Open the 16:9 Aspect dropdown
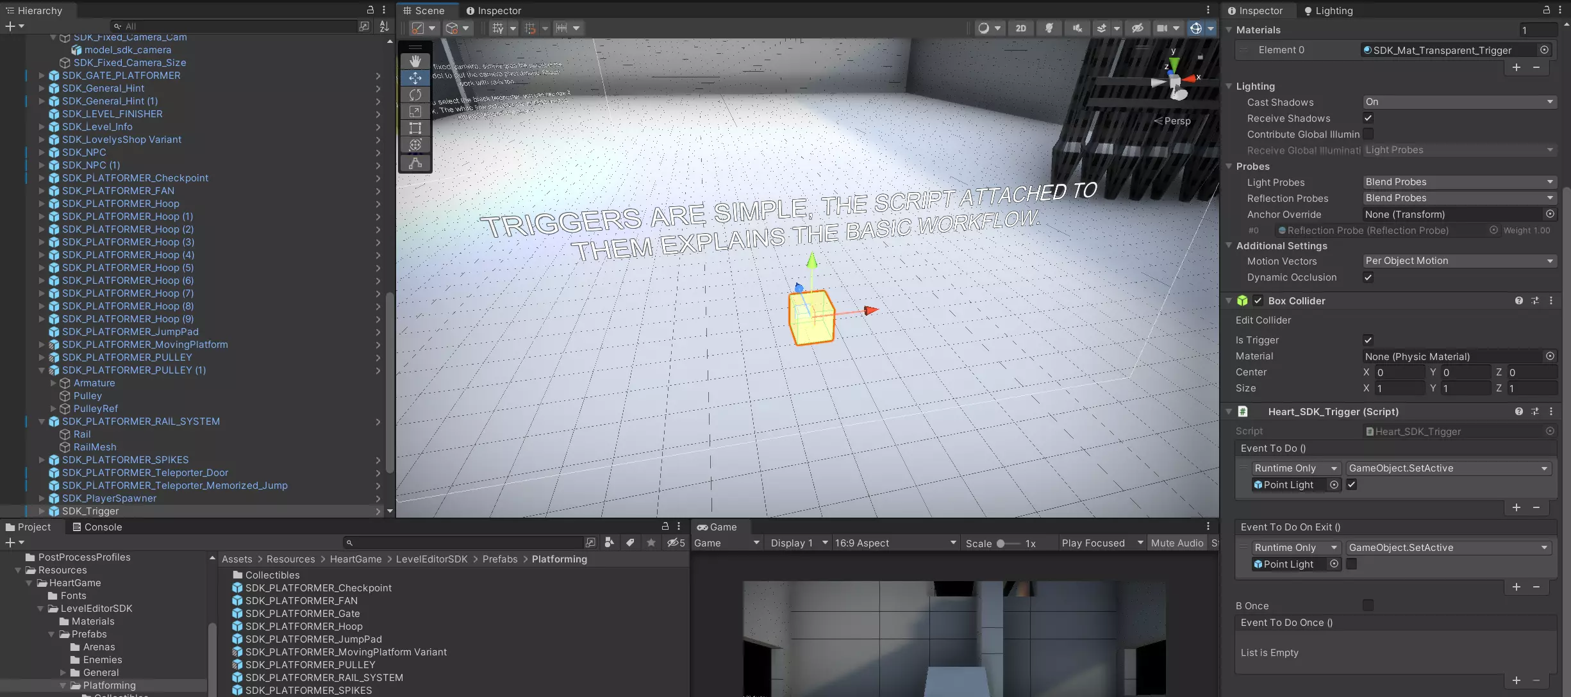 pos(894,543)
